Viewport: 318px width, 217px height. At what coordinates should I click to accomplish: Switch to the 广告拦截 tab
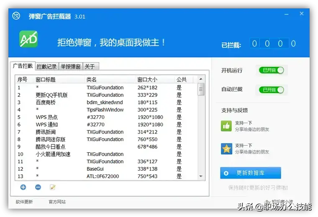[23, 66]
